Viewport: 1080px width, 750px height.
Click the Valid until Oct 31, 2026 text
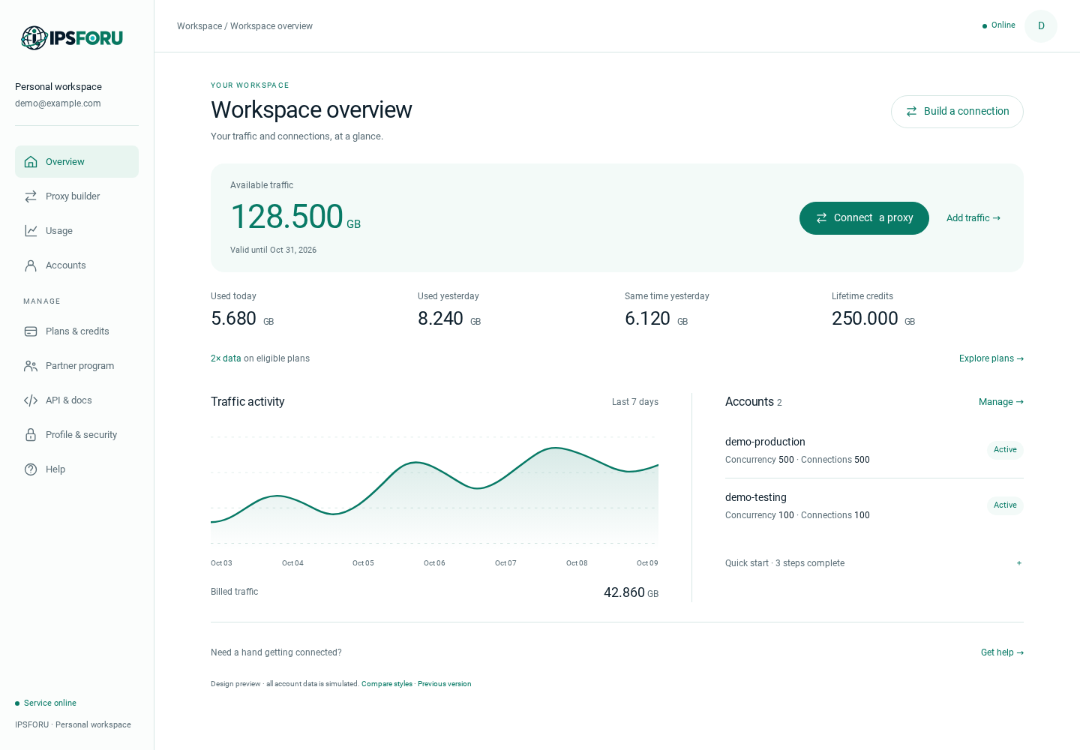pyautogui.click(x=273, y=250)
